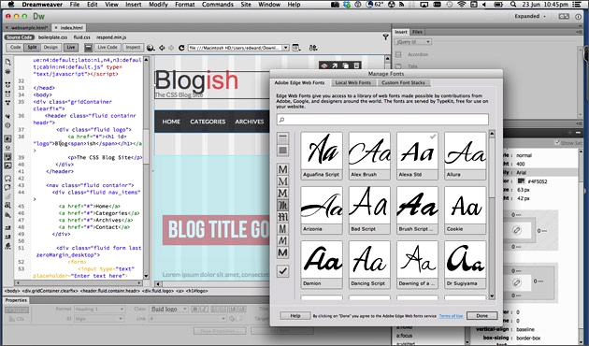Select the serif font filter
Viewport: 589px width, 346px height.
tap(283, 181)
